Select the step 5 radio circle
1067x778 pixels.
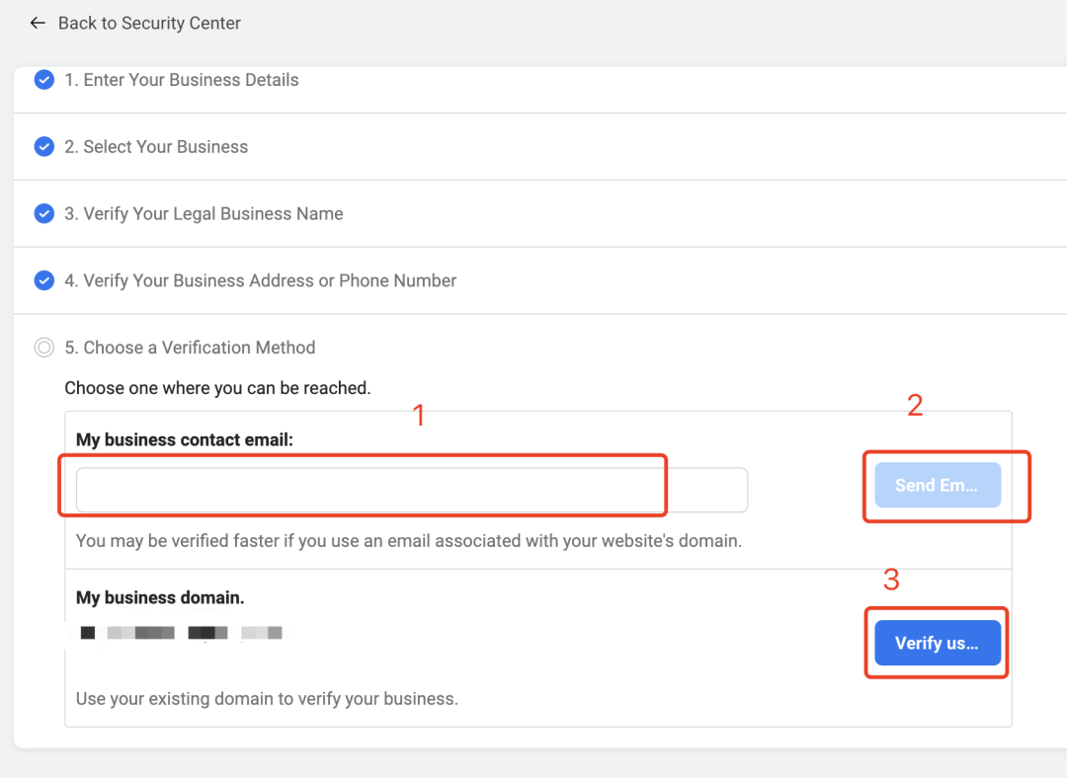(43, 348)
